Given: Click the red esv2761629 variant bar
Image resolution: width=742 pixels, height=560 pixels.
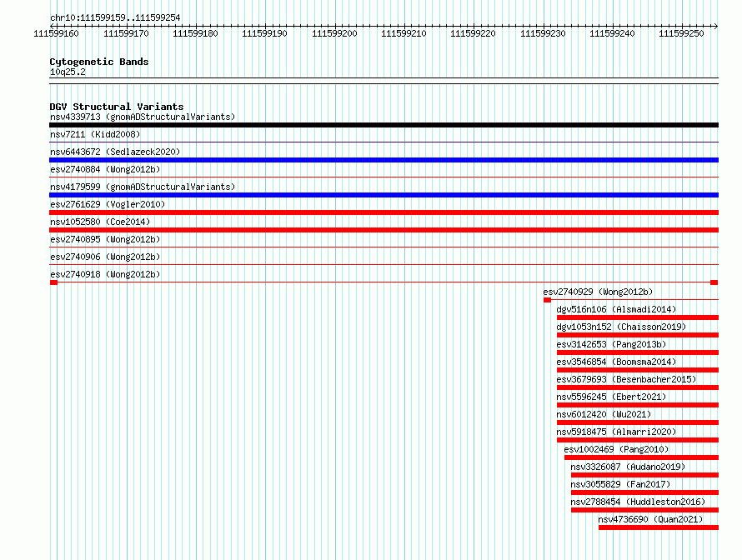Looking at the screenshot, I should pyautogui.click(x=384, y=212).
